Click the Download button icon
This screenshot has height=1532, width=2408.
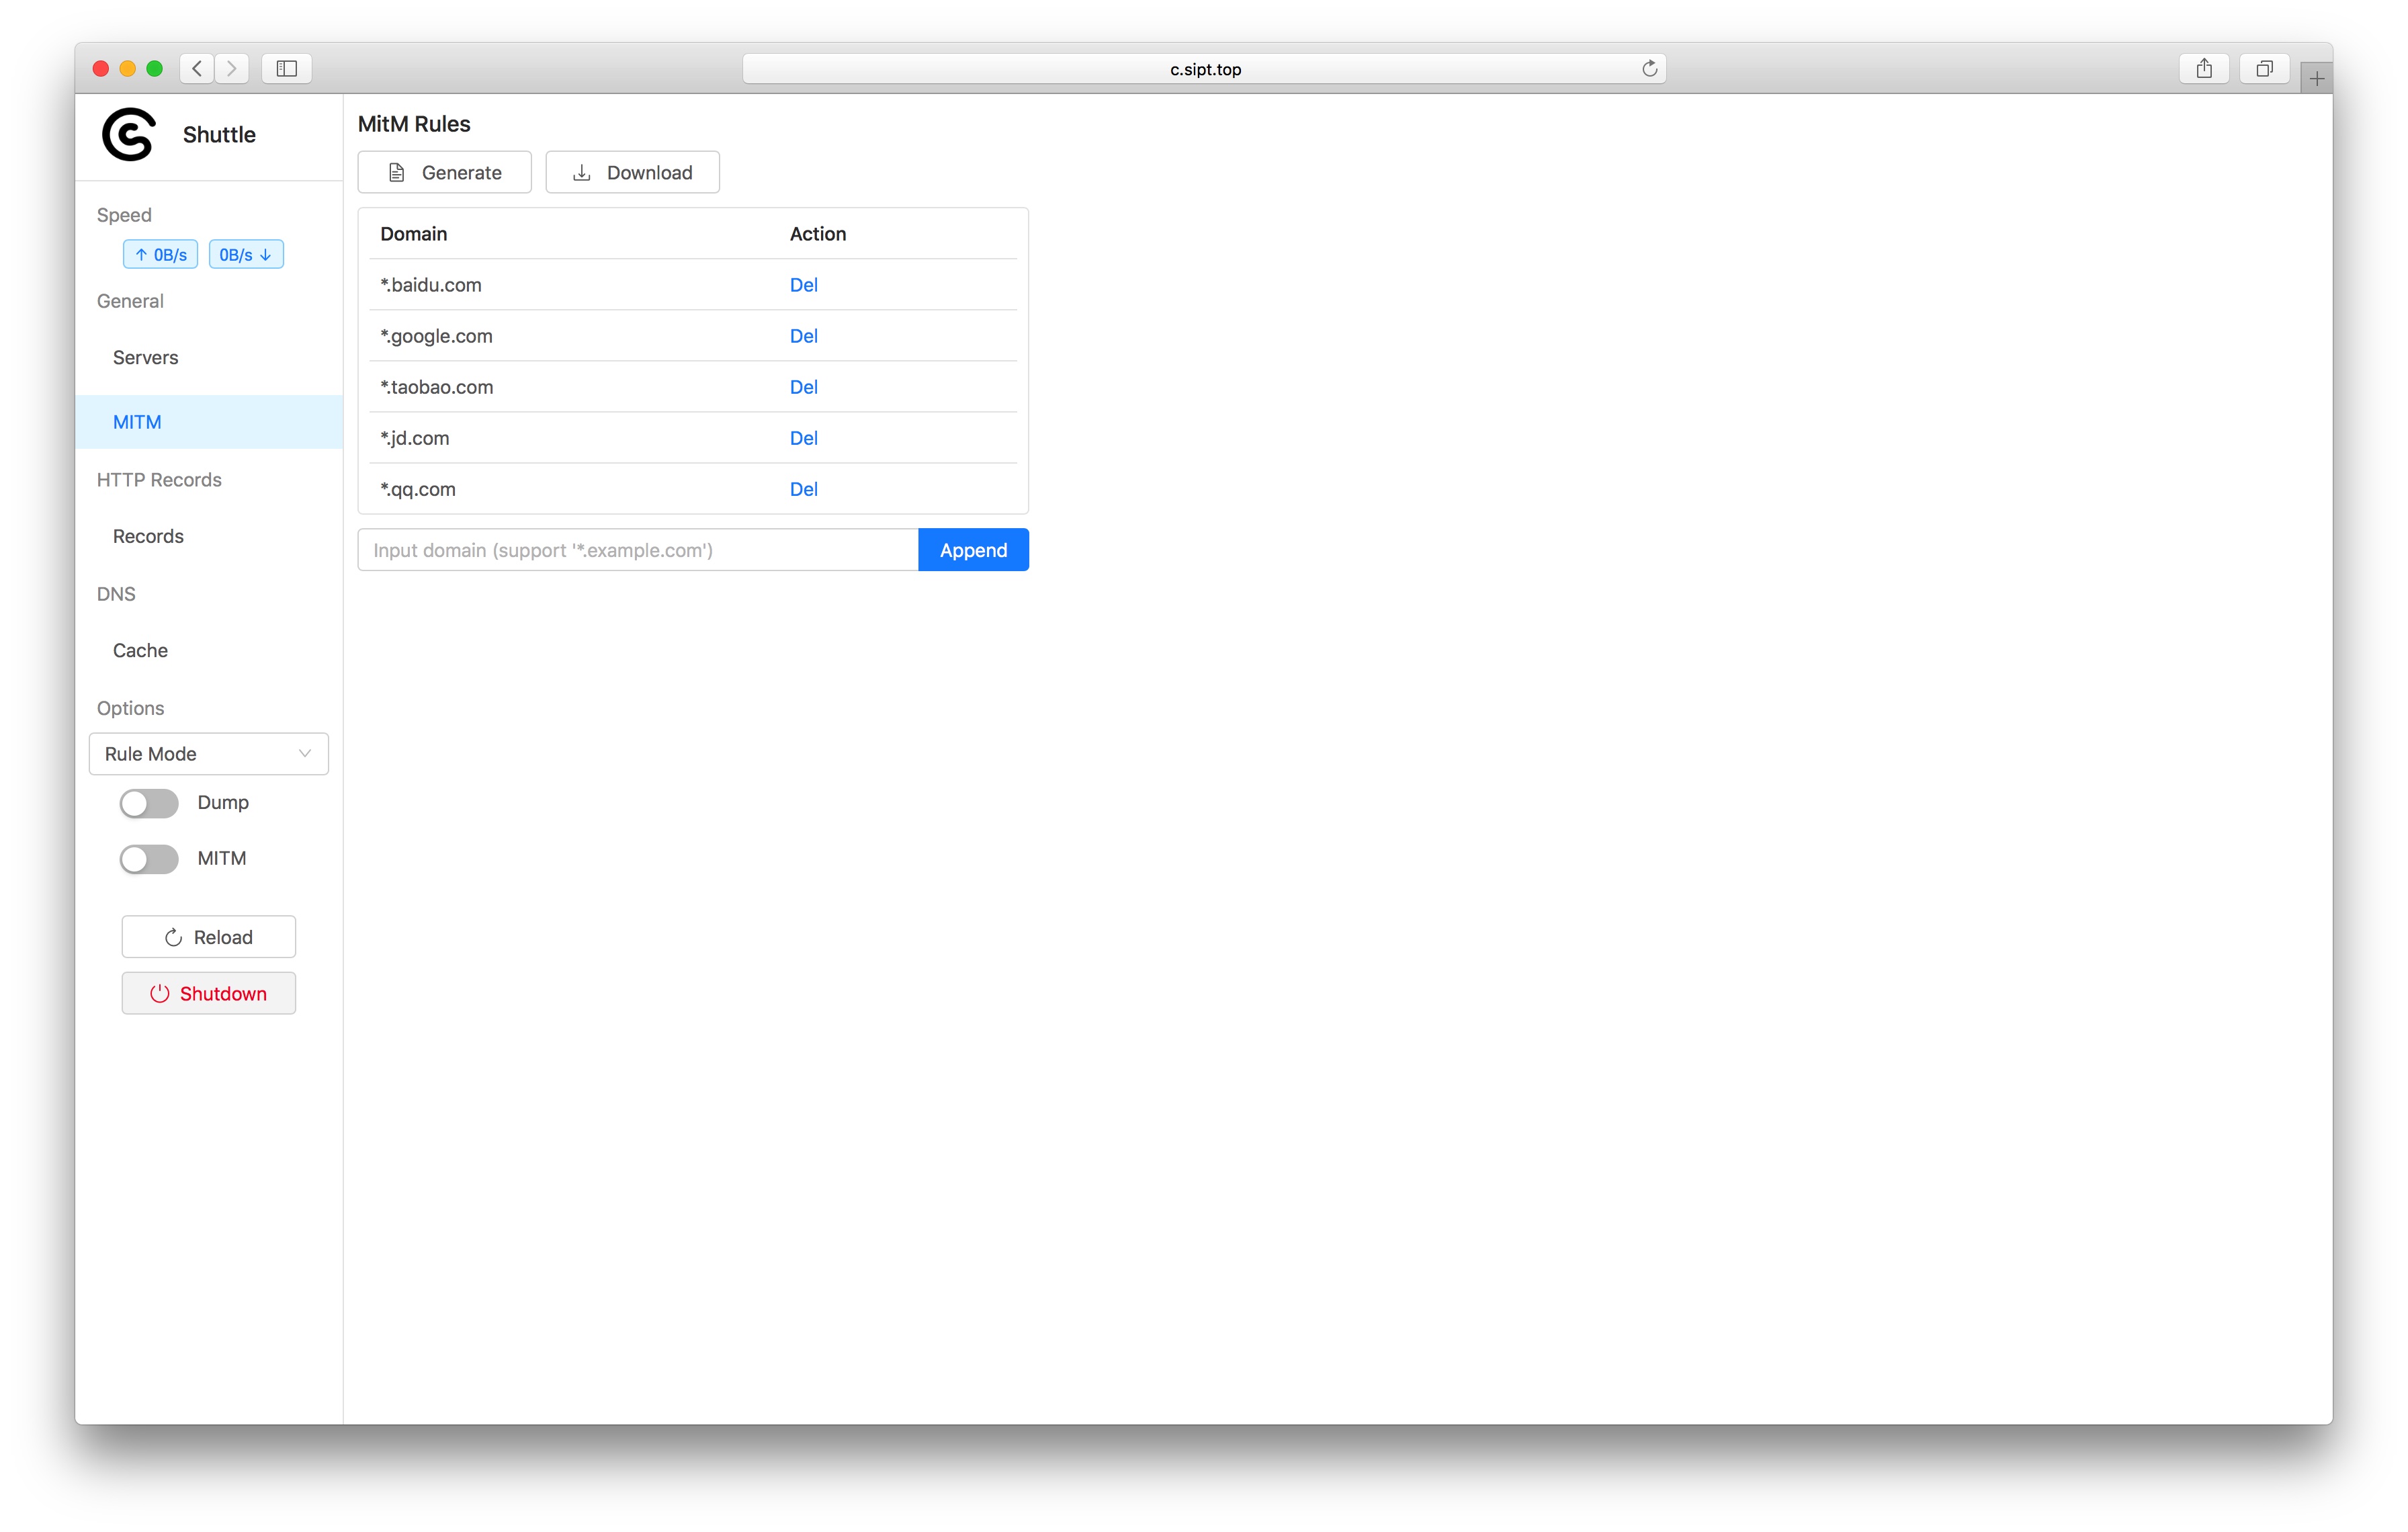pos(583,172)
